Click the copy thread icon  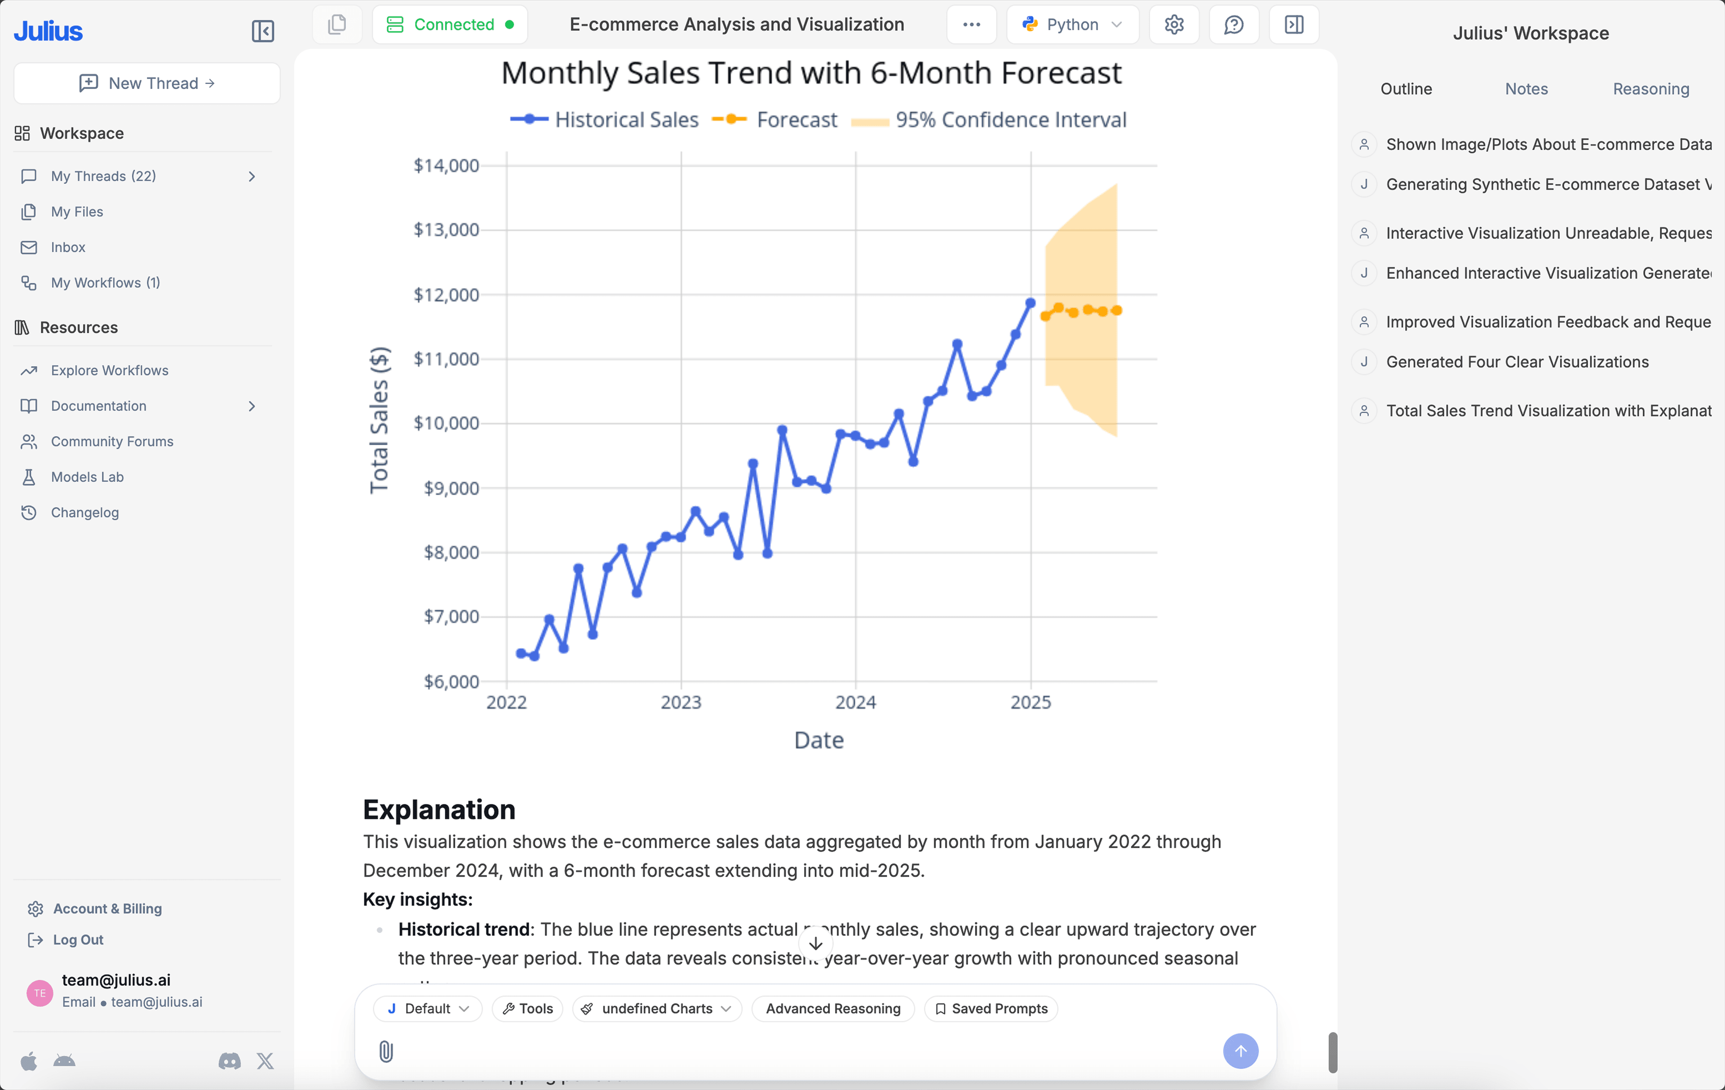[x=337, y=24]
